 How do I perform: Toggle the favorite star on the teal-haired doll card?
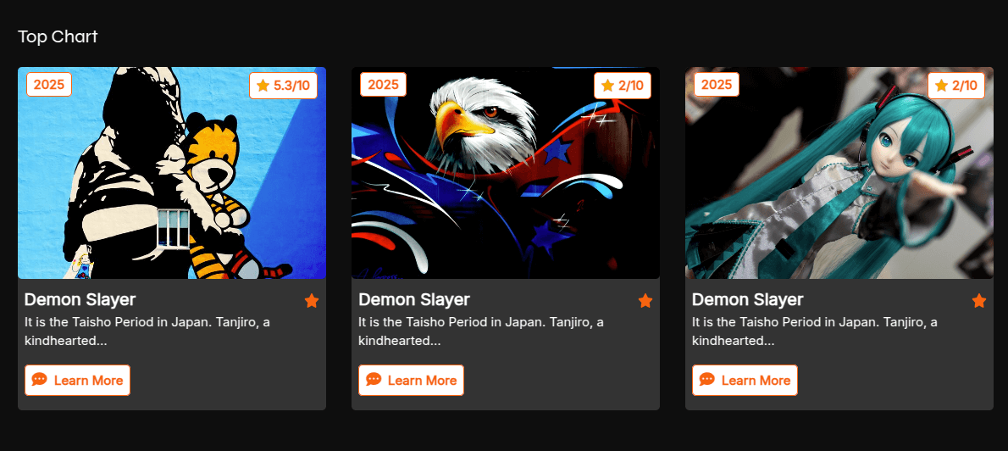[979, 300]
